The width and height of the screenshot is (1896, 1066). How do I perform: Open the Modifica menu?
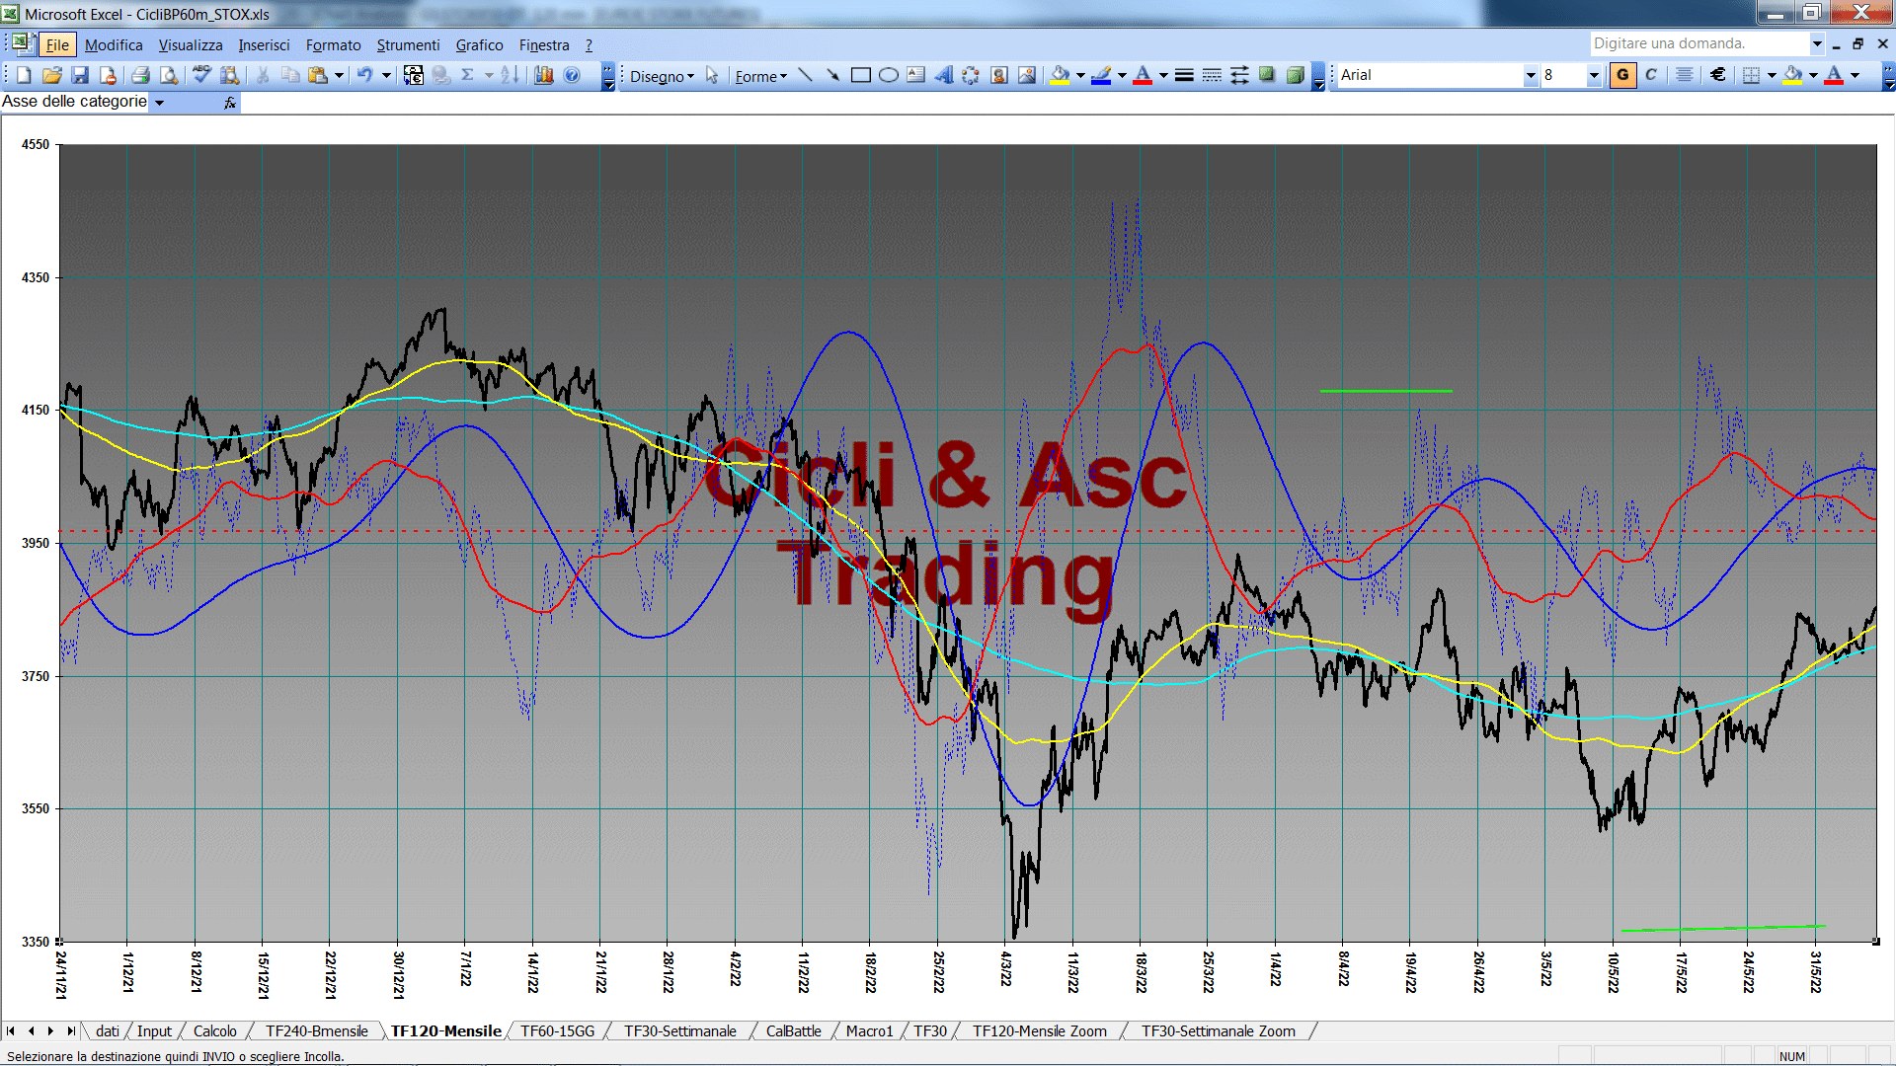pyautogui.click(x=114, y=45)
